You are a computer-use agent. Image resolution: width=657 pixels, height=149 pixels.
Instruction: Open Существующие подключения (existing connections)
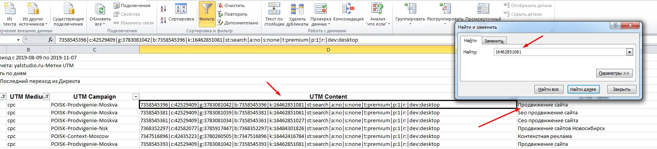[x=68, y=14]
